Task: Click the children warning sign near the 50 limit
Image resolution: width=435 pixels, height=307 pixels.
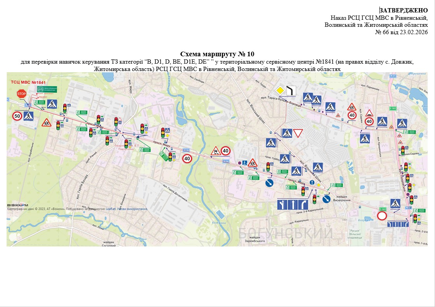Action: coord(47,123)
